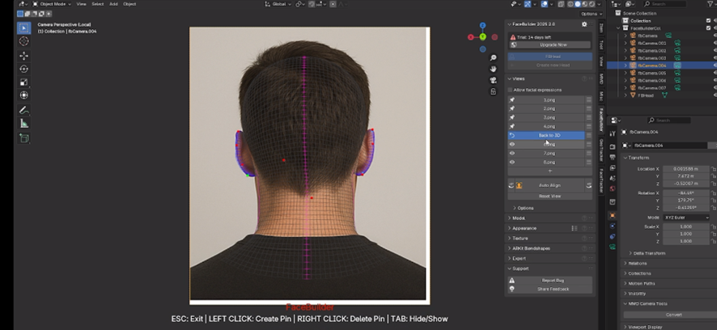Viewport: 717px width, 330px height.
Task: Select the Cursor tool
Action: pos(23,40)
